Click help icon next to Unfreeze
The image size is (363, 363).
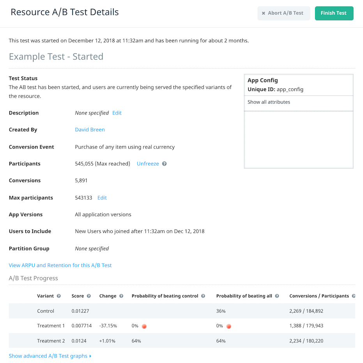point(164,164)
